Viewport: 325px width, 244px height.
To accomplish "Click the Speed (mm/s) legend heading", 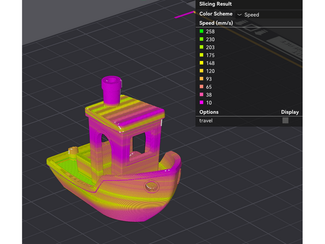I will [x=216, y=23].
